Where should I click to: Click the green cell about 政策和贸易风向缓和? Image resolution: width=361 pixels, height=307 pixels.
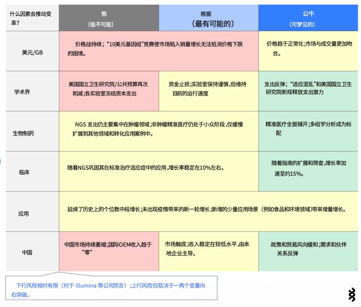click(308, 252)
